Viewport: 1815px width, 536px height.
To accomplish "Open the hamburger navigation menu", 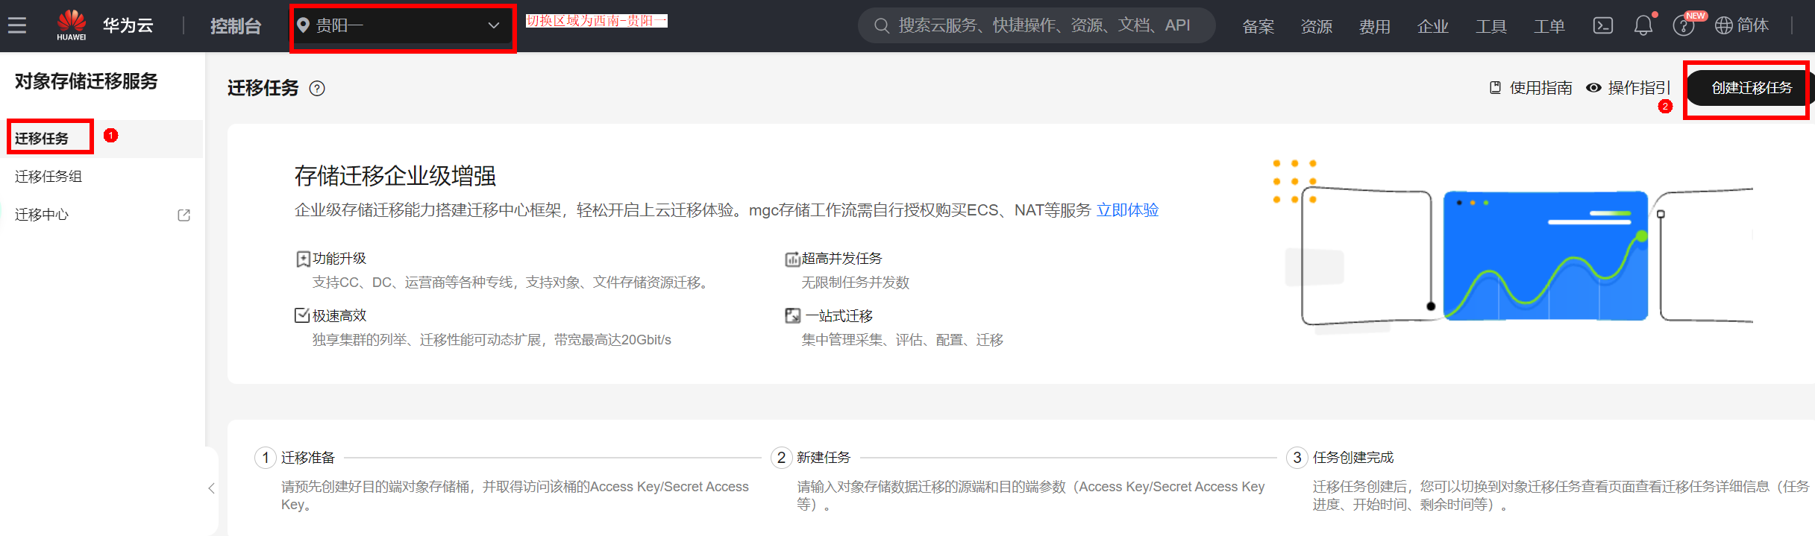I will 17,25.
